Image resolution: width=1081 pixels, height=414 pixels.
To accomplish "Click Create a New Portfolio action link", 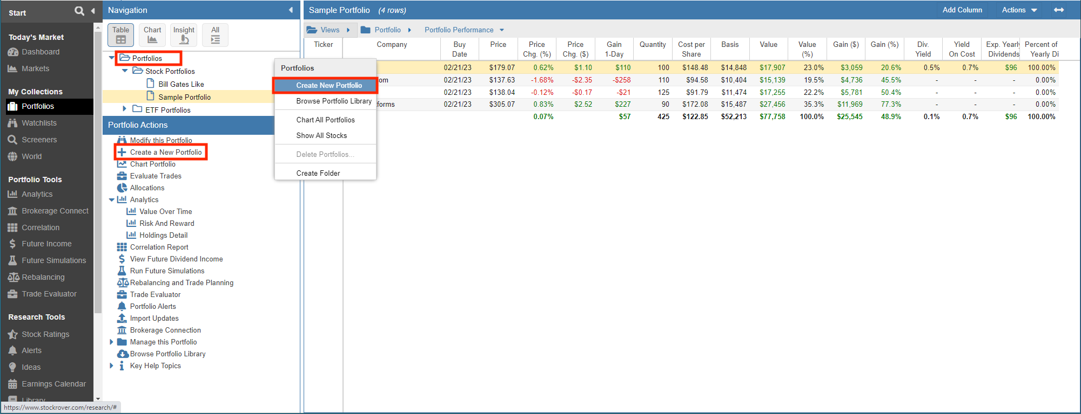I will (165, 152).
